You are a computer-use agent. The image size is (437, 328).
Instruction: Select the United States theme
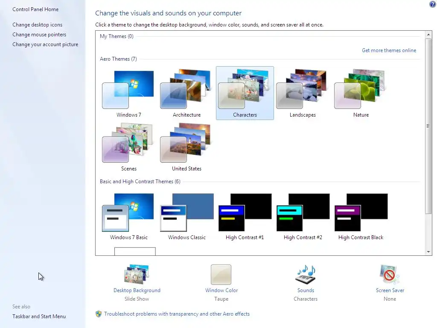pyautogui.click(x=186, y=147)
